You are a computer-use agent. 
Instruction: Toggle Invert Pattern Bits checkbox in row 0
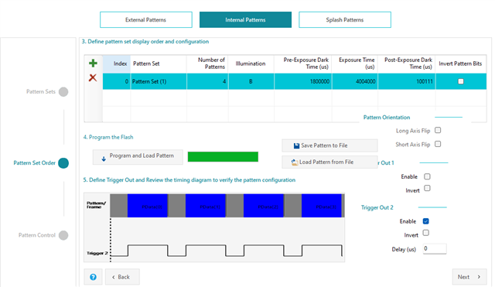(461, 81)
